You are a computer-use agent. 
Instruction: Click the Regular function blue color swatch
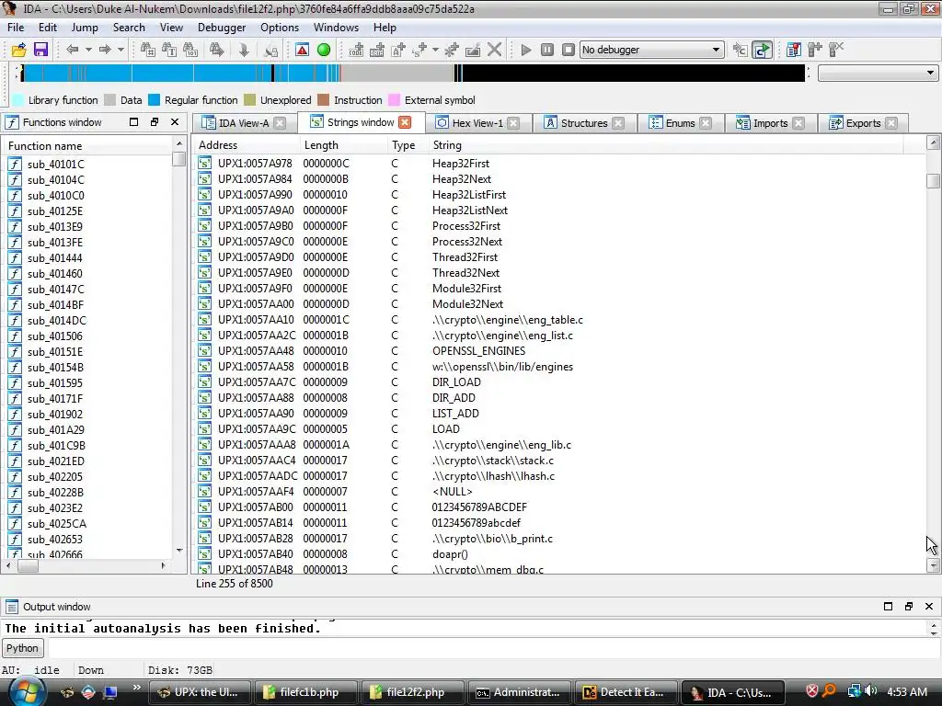(155, 100)
